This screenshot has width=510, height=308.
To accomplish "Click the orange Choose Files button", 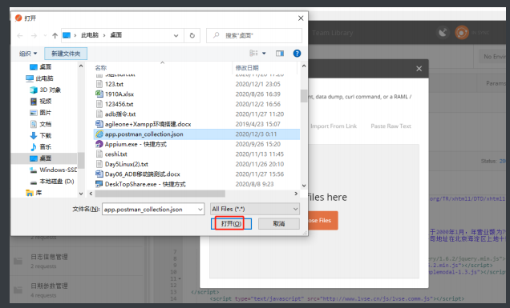I will pyautogui.click(x=323, y=220).
